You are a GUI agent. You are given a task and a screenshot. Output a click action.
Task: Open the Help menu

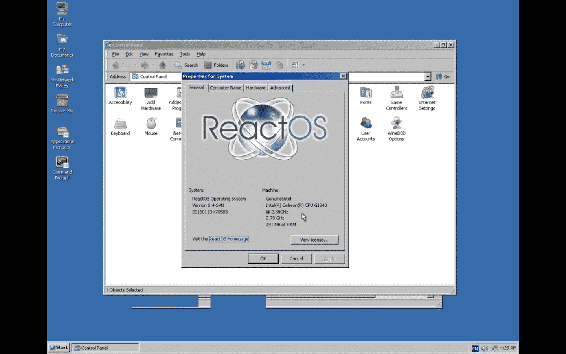coord(201,54)
